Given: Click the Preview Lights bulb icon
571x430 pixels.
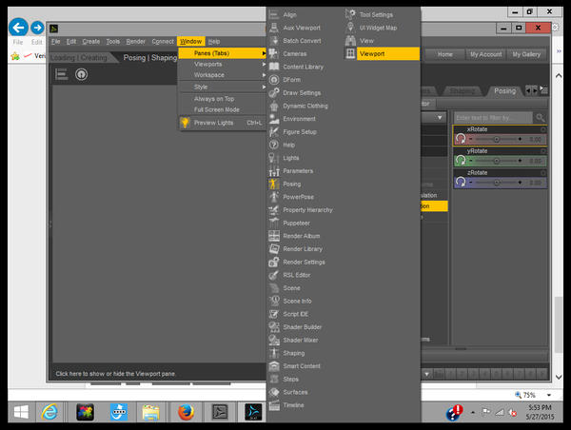Looking at the screenshot, I should (x=185, y=123).
